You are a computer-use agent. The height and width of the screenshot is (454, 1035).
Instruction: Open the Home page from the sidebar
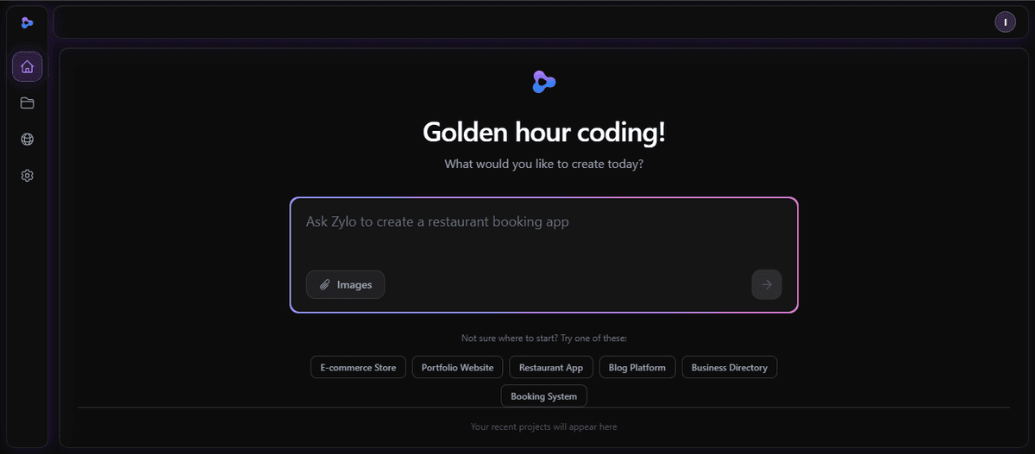(27, 67)
